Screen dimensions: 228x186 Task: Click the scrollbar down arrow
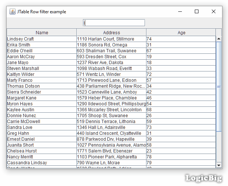point(219,165)
